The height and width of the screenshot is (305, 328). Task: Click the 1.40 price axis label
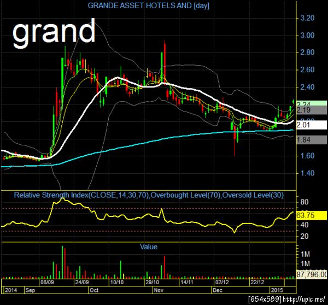[x=307, y=173]
